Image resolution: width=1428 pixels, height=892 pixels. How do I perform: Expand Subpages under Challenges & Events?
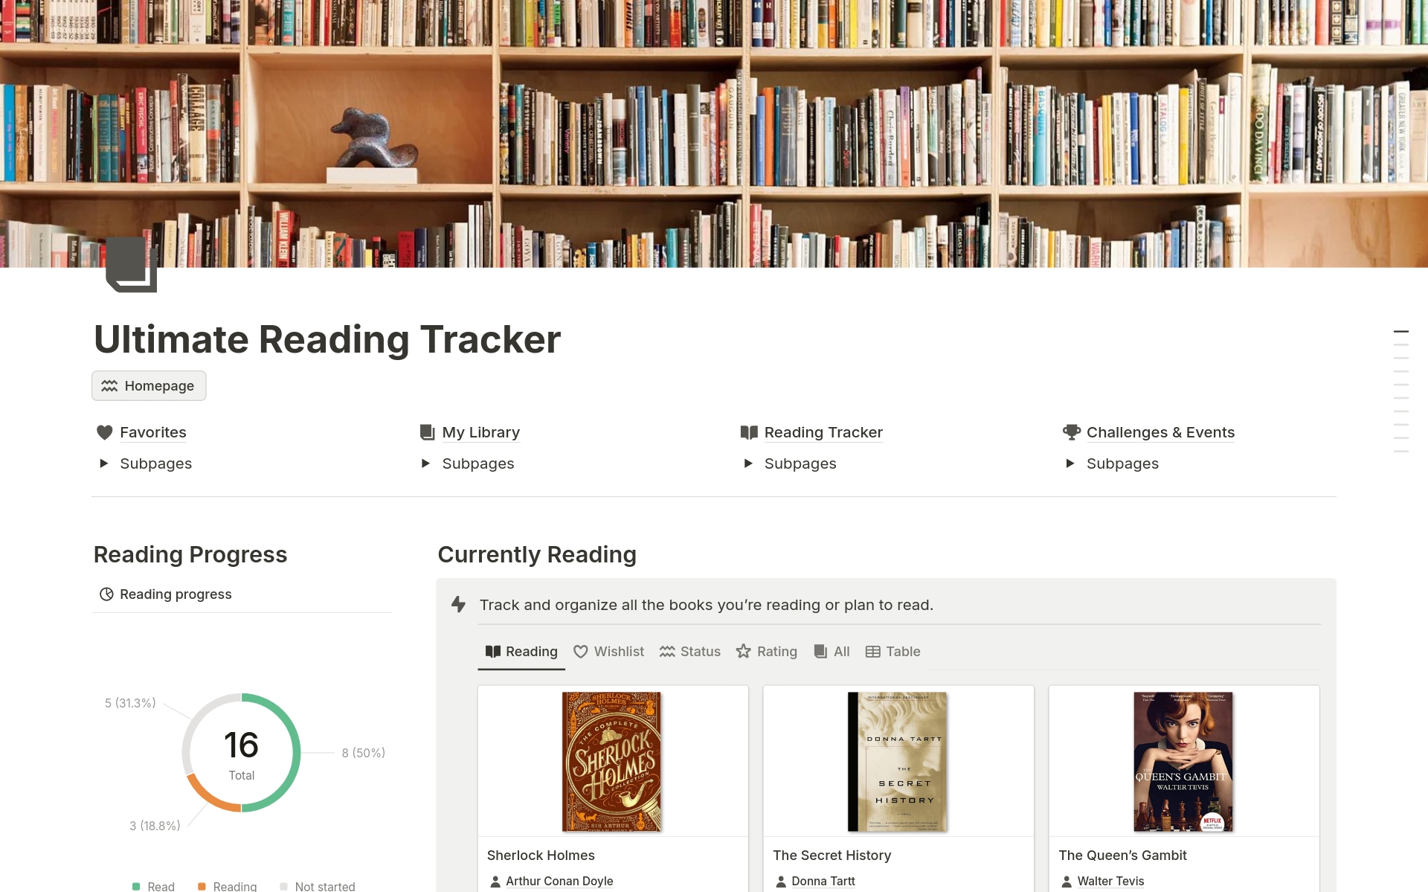[x=1071, y=463]
